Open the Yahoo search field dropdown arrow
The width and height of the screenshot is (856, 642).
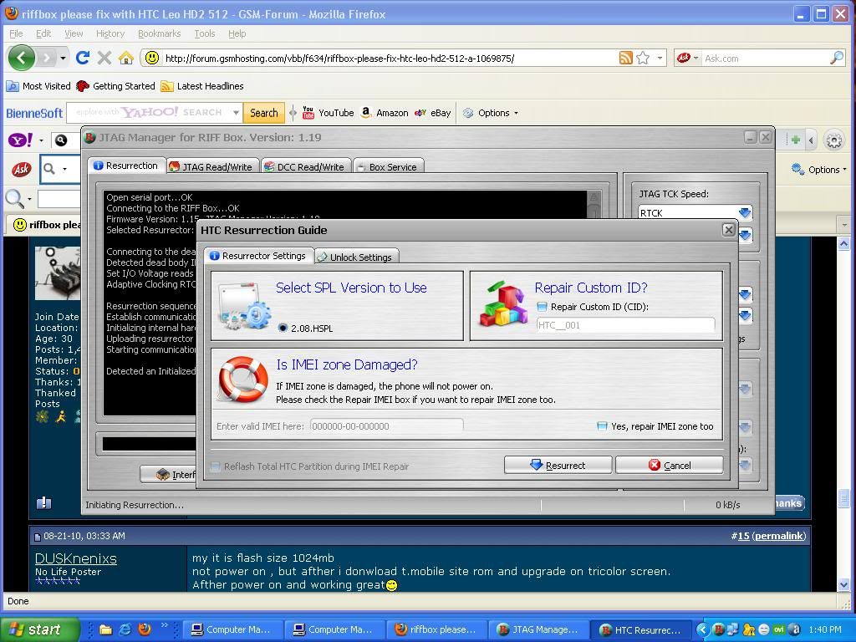236,113
